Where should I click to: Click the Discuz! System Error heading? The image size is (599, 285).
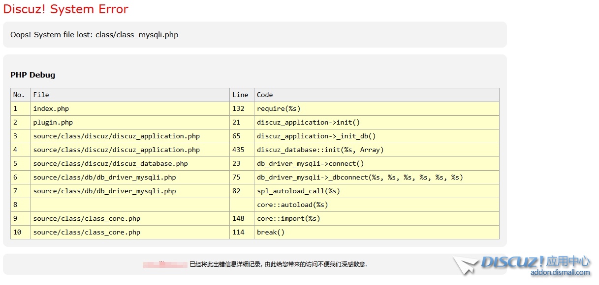point(65,9)
